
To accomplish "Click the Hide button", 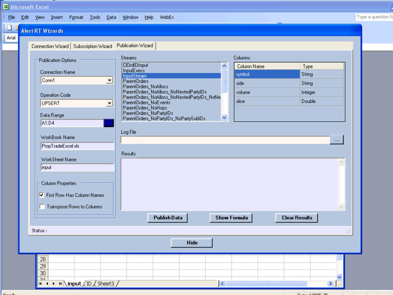I will 192,243.
